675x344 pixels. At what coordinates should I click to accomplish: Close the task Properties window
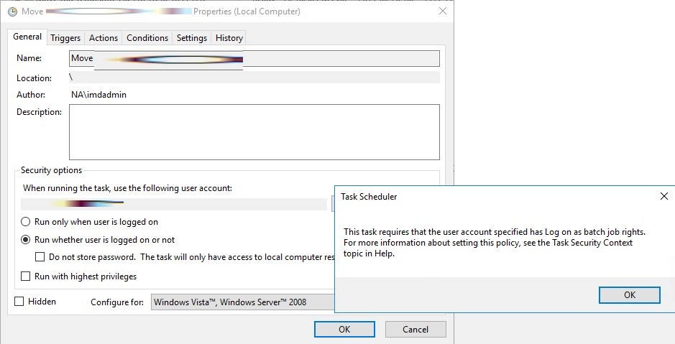point(441,11)
